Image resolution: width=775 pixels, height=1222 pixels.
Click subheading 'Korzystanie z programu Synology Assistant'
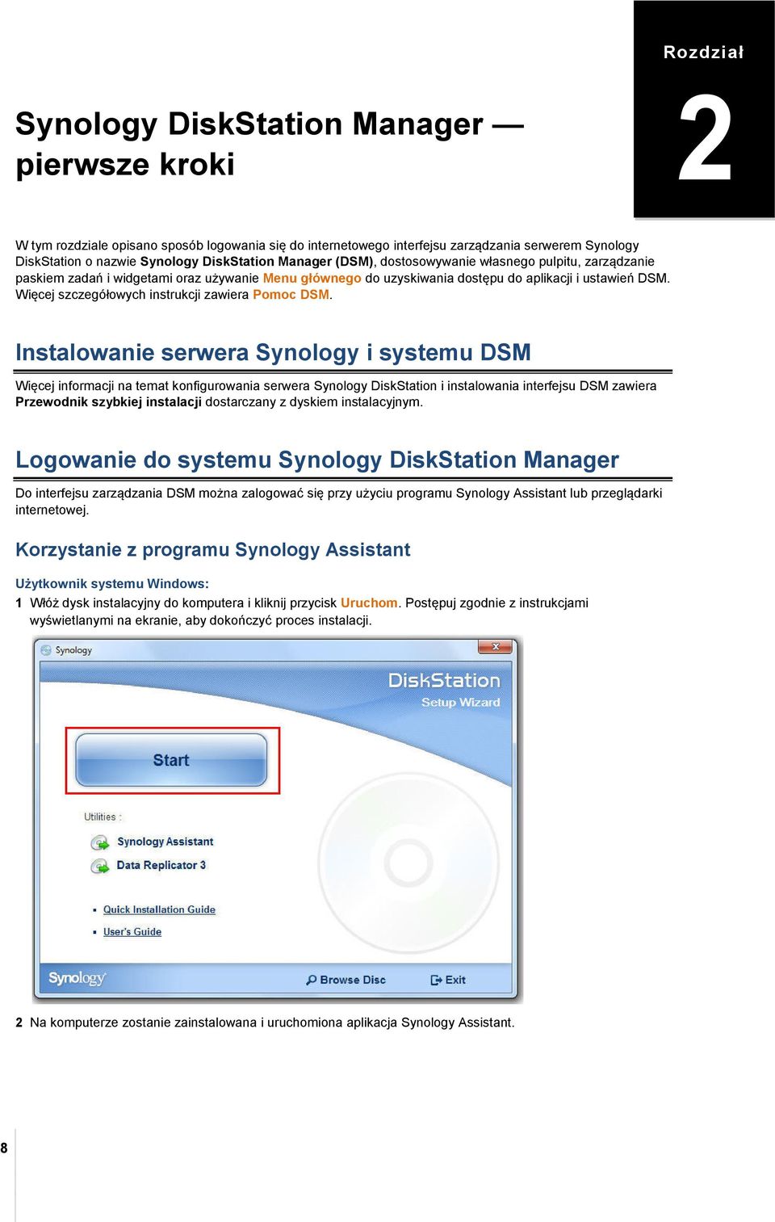[x=212, y=550]
